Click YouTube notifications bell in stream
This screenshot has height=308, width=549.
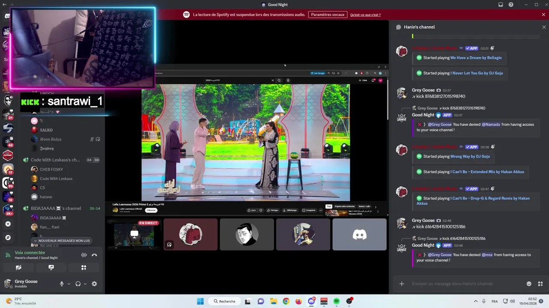point(374,80)
